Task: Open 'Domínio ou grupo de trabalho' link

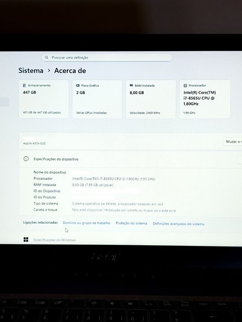Action: click(87, 223)
